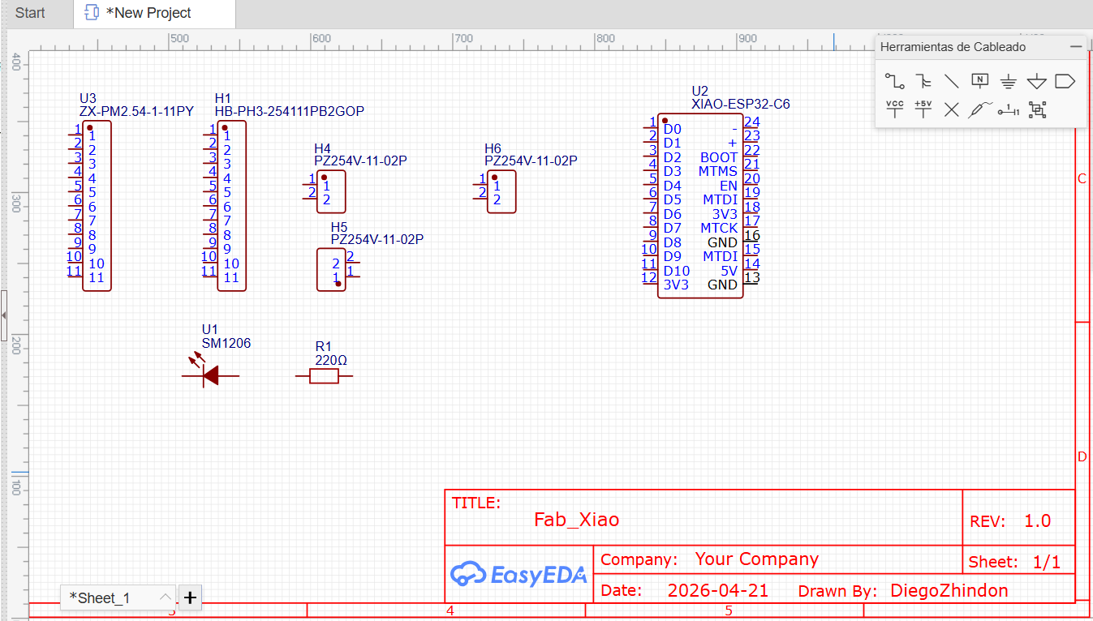The height and width of the screenshot is (621, 1093).
Task: Open the Sheet_1 tab dropdown
Action: (166, 597)
